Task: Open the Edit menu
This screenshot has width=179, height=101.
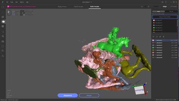Action: point(17,2)
